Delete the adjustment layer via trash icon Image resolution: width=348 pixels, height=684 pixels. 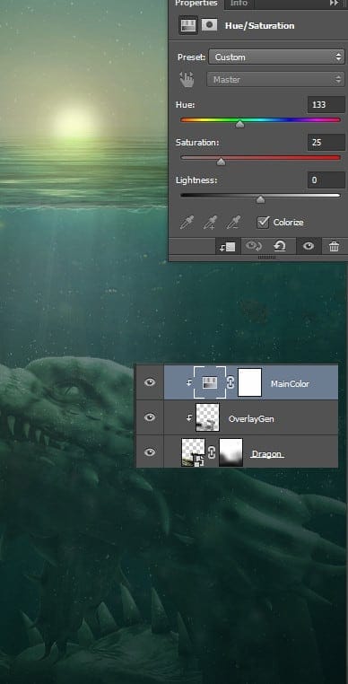point(334,247)
